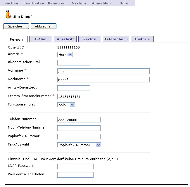Switch to the Historie tab
Viewport: 190px width, 187px height.
point(142,39)
